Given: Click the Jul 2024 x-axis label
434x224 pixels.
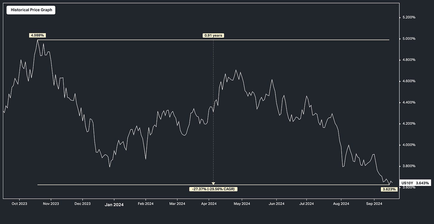Looking at the screenshot, I should [306, 204].
